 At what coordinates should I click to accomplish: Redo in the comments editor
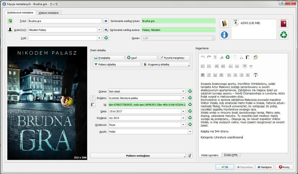click(209, 57)
